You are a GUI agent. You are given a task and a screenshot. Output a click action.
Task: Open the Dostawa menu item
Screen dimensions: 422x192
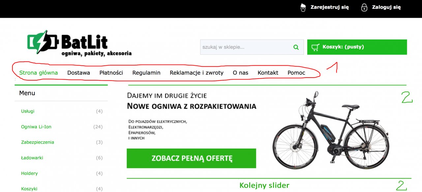coord(78,73)
